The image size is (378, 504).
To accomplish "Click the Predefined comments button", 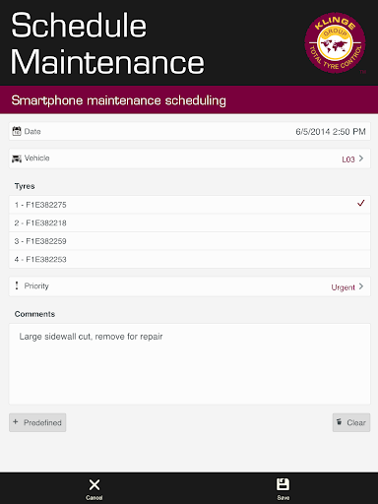I will pos(37,422).
